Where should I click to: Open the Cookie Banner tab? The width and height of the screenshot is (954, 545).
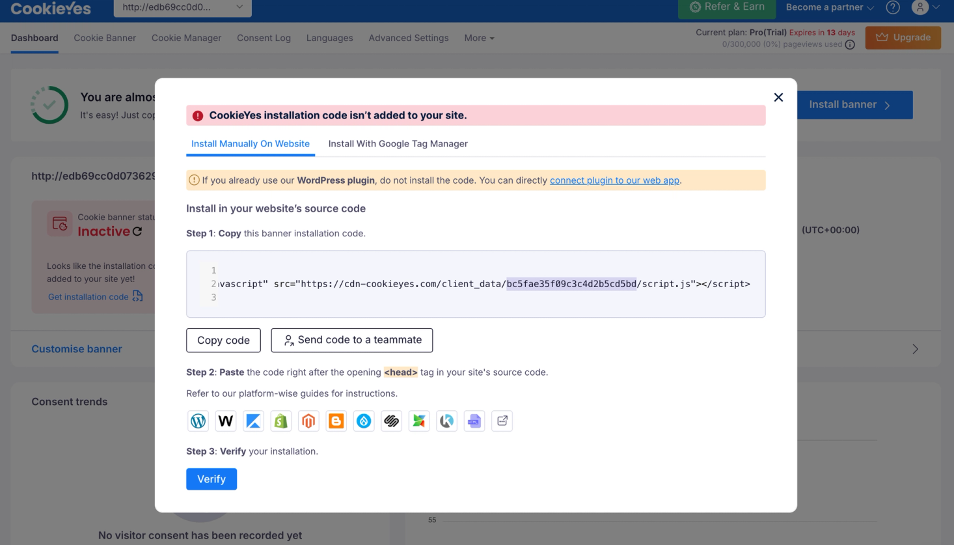pyautogui.click(x=105, y=38)
